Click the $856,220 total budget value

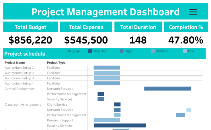pos(30,40)
